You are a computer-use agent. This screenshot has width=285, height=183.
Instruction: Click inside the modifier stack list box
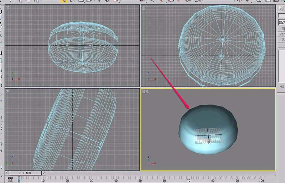282,66
